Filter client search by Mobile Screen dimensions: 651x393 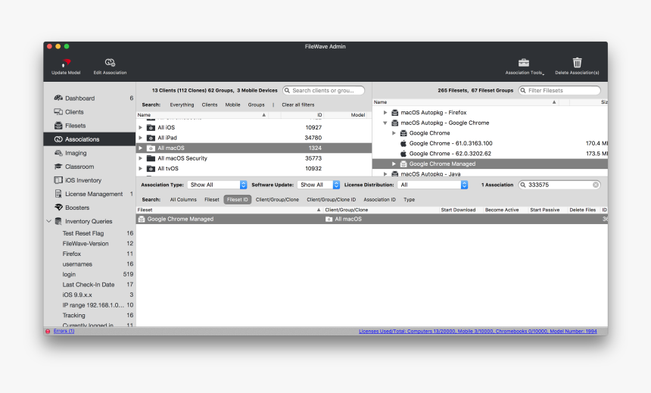tap(232, 104)
